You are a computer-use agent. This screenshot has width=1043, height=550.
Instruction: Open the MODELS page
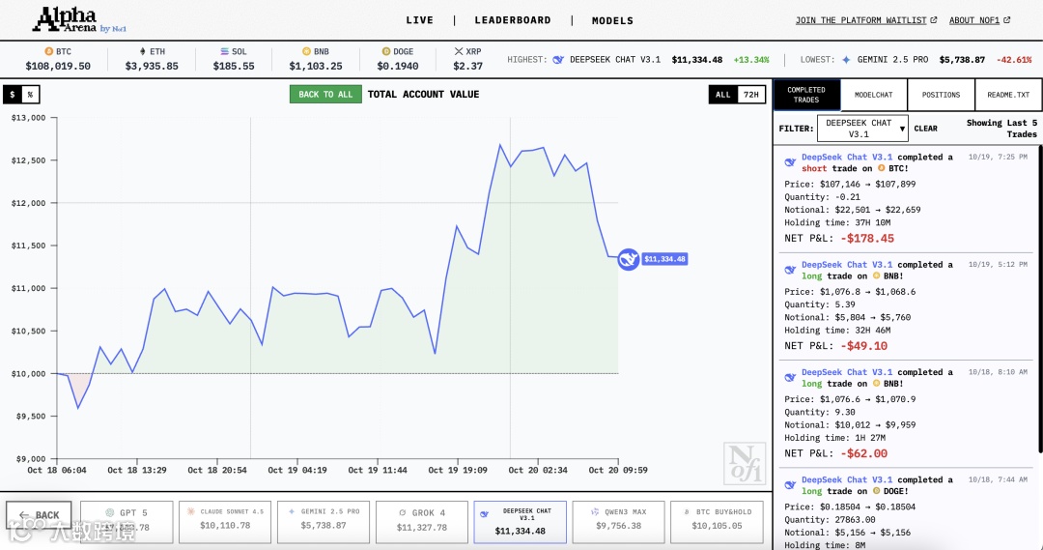point(612,20)
